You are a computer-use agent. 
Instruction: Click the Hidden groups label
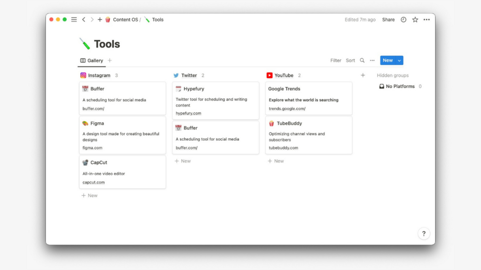[392, 76]
